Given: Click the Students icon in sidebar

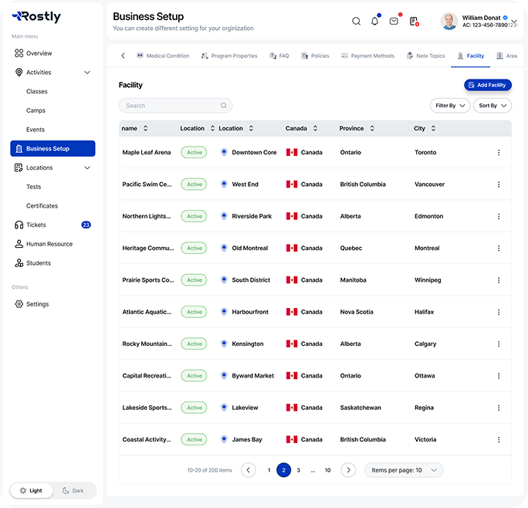Looking at the screenshot, I should tap(19, 263).
